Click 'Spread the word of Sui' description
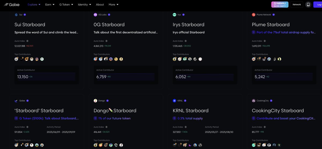322x149 pixels. (x=46, y=32)
